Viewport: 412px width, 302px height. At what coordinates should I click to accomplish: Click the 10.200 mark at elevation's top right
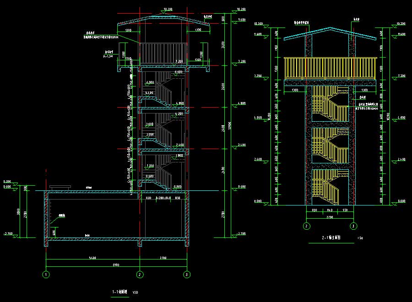(401, 24)
